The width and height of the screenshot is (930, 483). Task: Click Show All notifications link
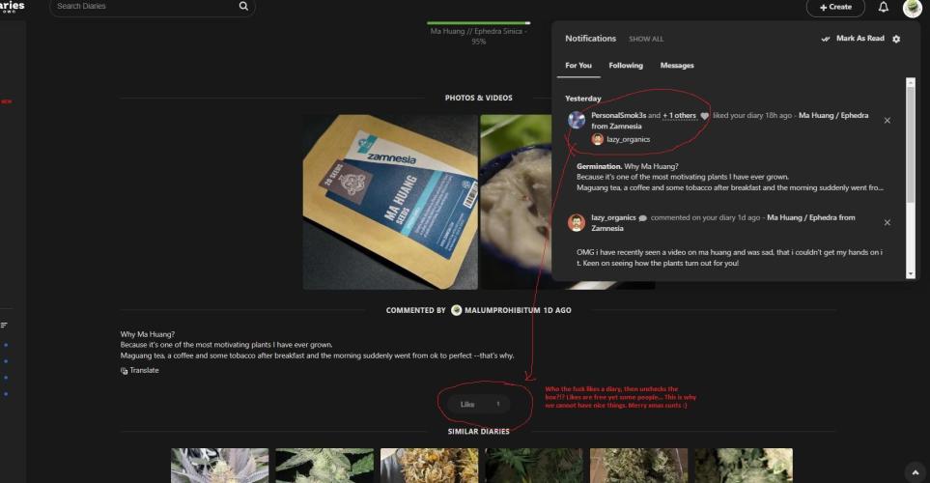[x=646, y=39]
